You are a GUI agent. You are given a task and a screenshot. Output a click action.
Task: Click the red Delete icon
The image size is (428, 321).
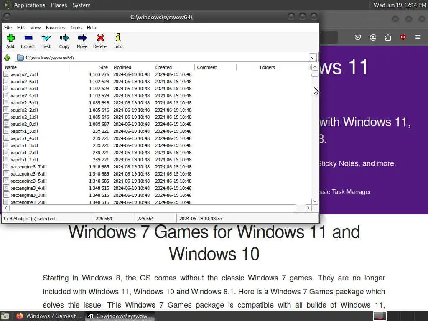[100, 38]
